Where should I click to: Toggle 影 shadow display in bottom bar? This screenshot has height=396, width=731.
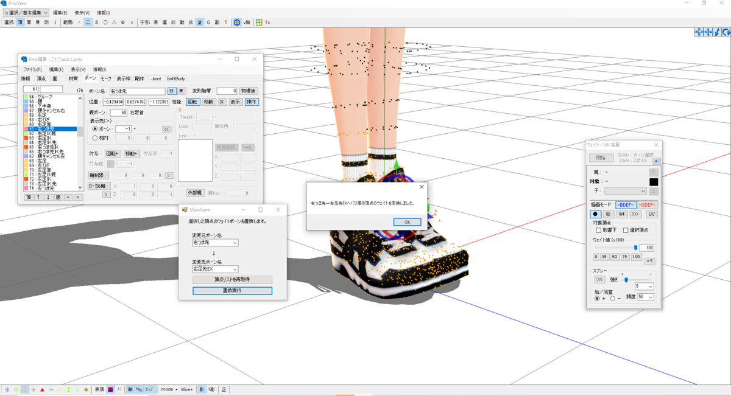[202, 389]
